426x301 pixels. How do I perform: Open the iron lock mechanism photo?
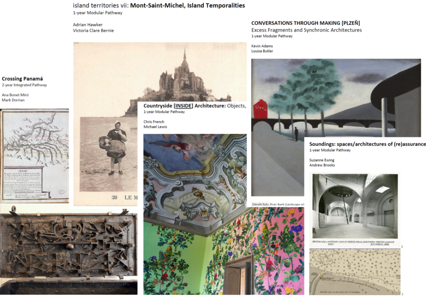coord(69,250)
